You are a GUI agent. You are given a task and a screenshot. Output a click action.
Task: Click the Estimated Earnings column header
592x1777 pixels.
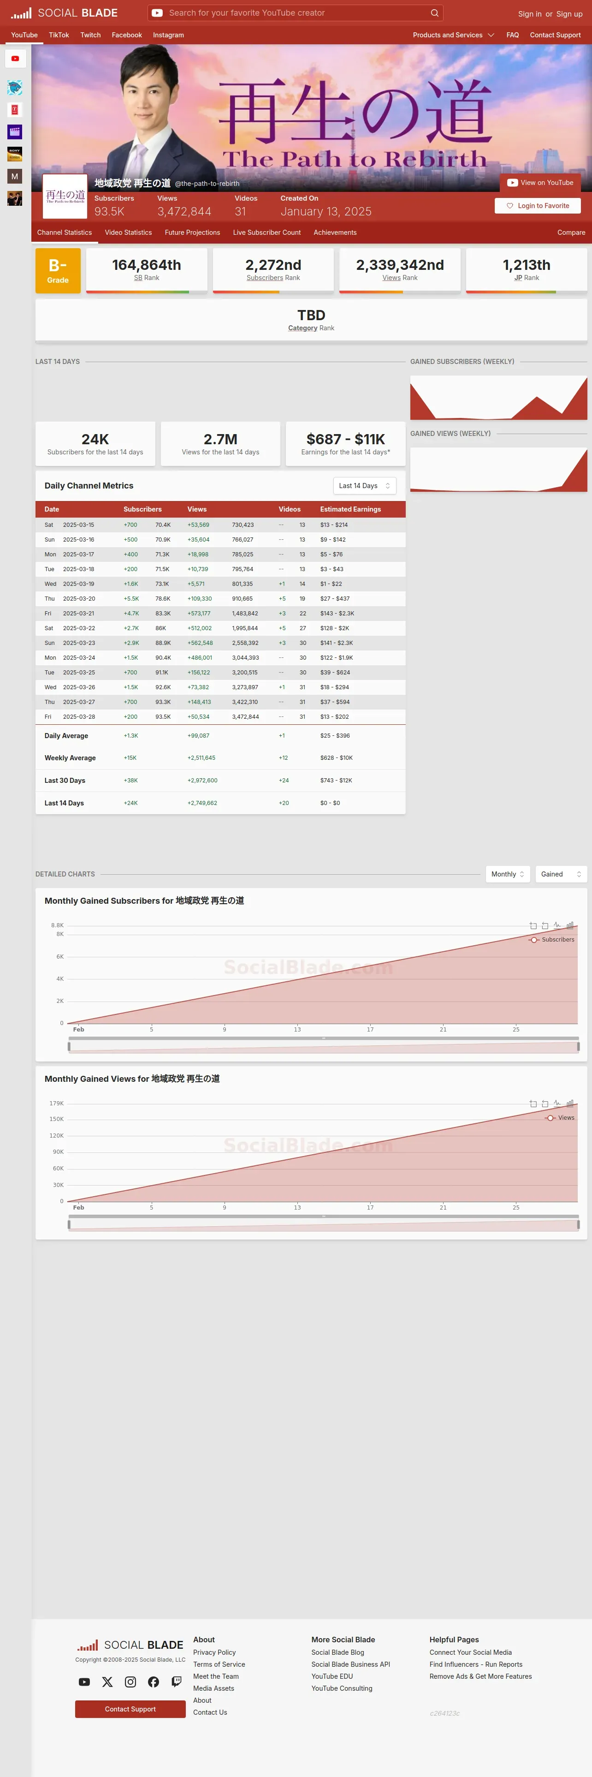351,509
